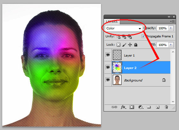
Task: Click the link layers icon
Action: [x=114, y=107]
